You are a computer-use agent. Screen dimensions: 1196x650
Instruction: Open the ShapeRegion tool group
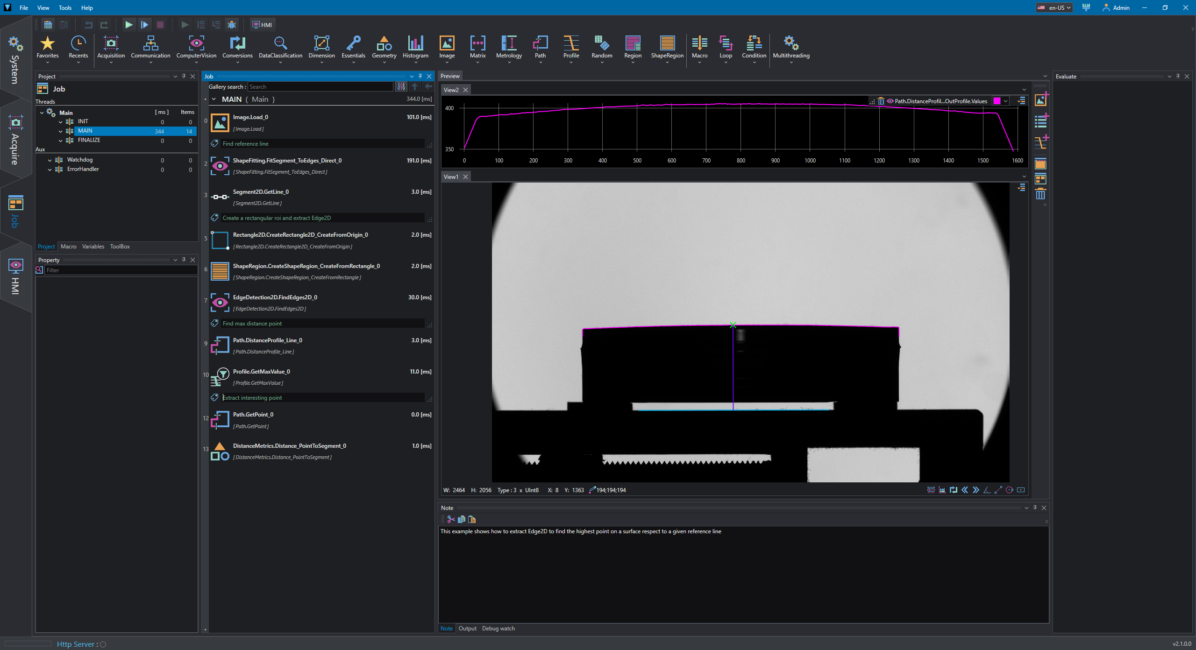coord(667,49)
